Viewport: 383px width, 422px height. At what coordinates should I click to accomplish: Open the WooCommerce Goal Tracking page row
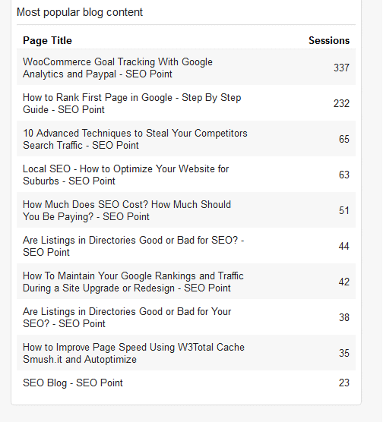click(x=186, y=68)
